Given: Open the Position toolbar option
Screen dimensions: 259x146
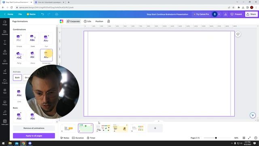Looking at the screenshot, I should pos(99,21).
